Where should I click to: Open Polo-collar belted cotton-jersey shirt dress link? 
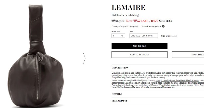pyautogui.click(x=130, y=85)
